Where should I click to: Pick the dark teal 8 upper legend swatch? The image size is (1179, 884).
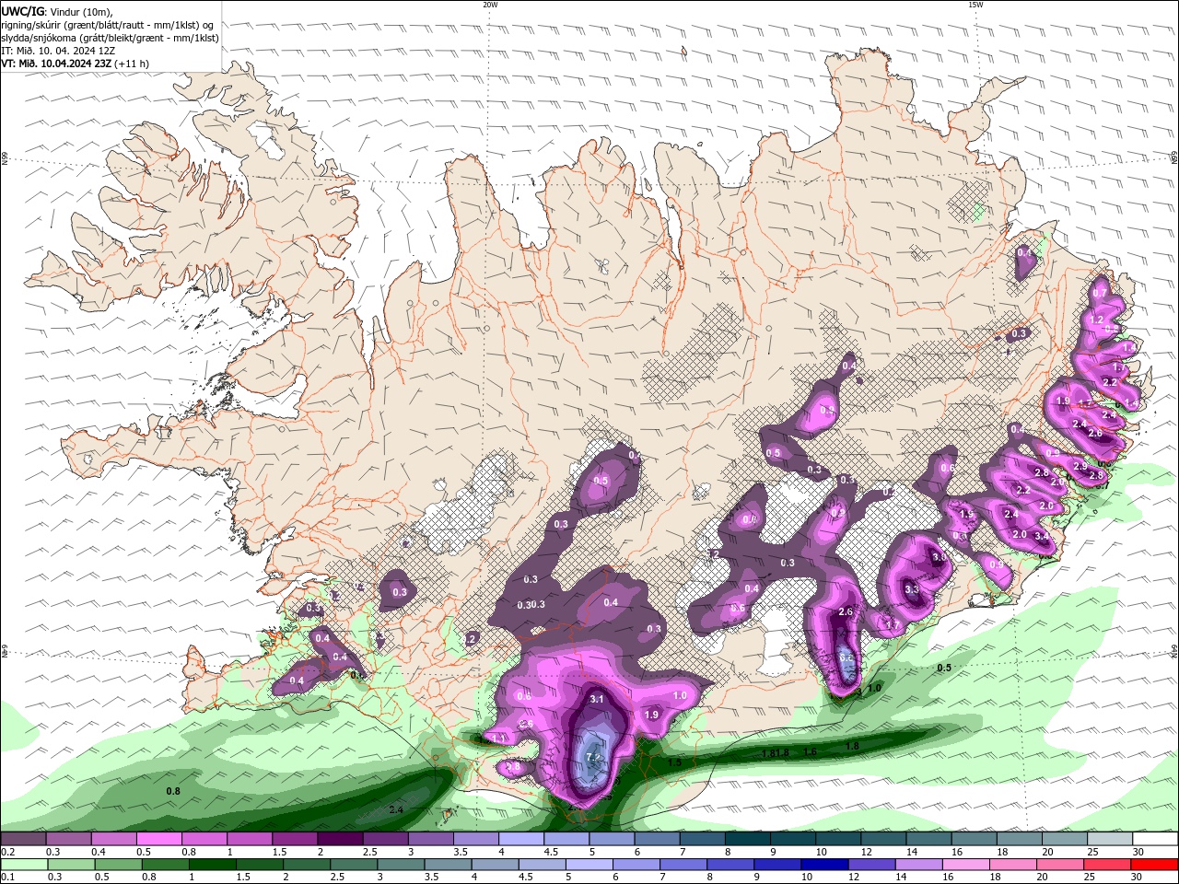pyautogui.click(x=748, y=839)
